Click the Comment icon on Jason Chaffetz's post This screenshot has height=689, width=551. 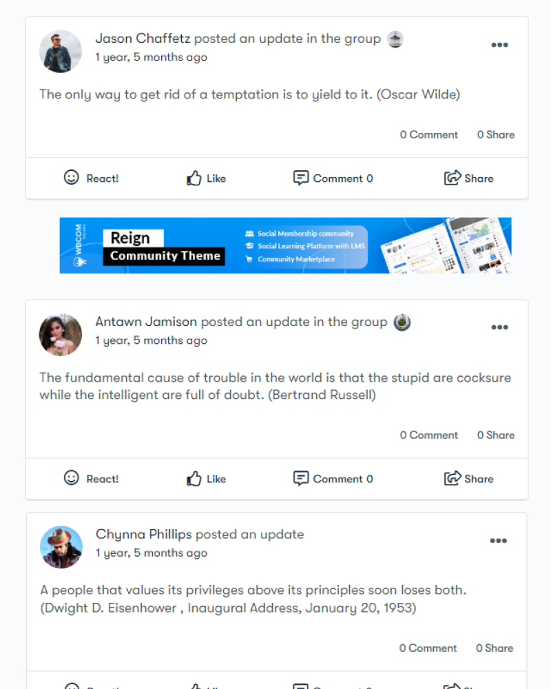[x=300, y=178]
